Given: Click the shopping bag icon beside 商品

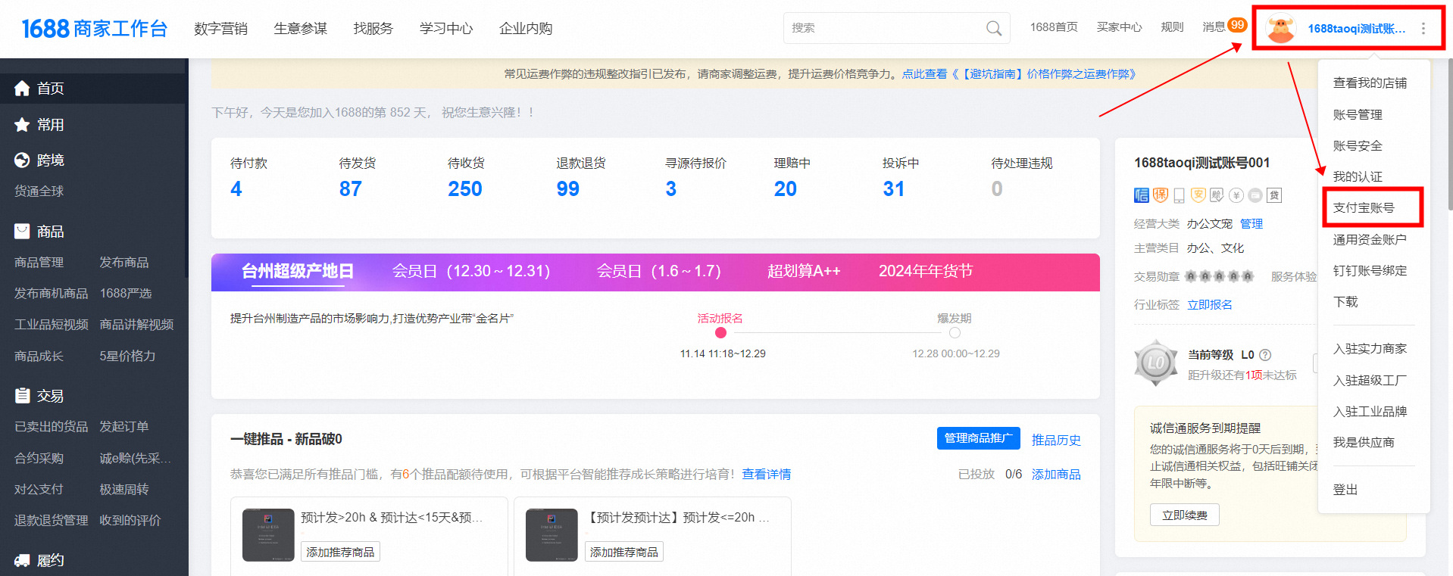Looking at the screenshot, I should tap(22, 232).
